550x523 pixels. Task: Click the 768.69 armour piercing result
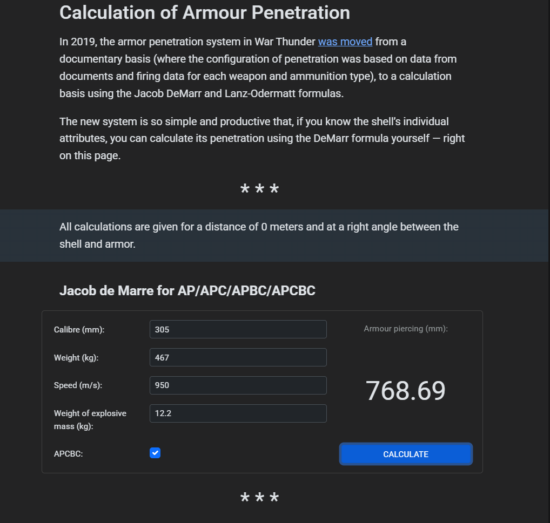tap(405, 391)
